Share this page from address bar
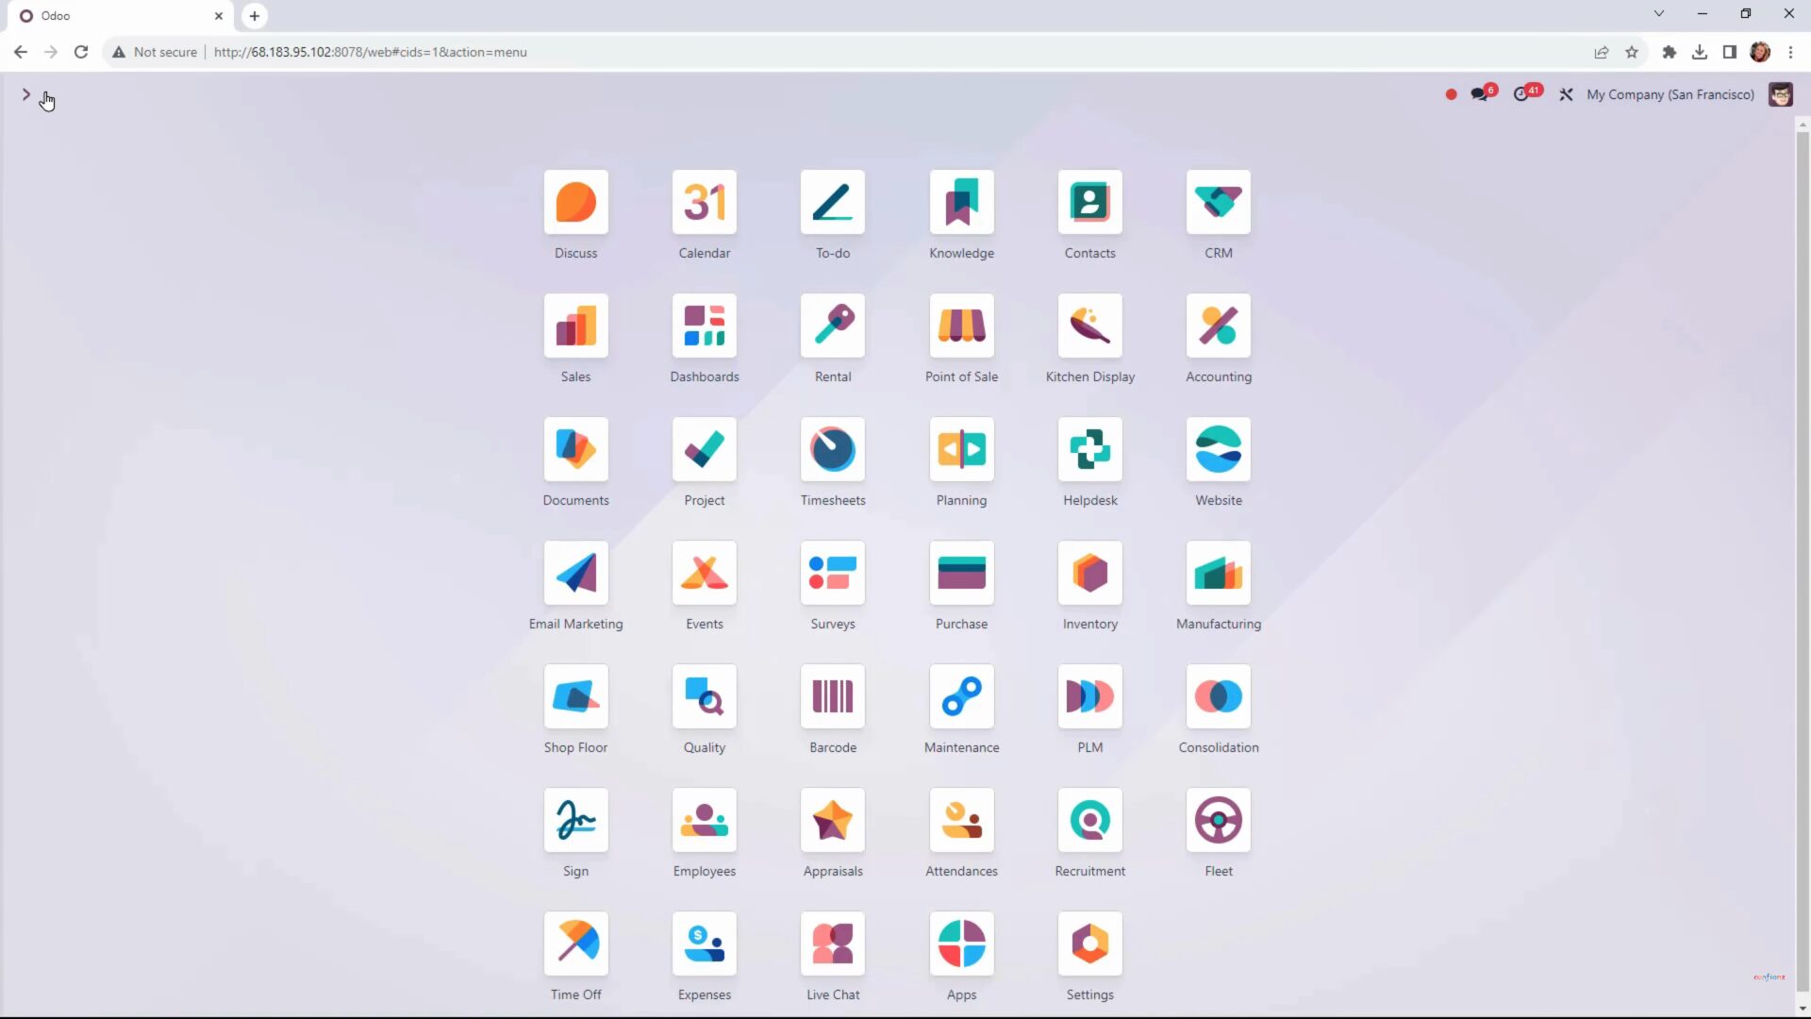The image size is (1811, 1019). point(1601,52)
